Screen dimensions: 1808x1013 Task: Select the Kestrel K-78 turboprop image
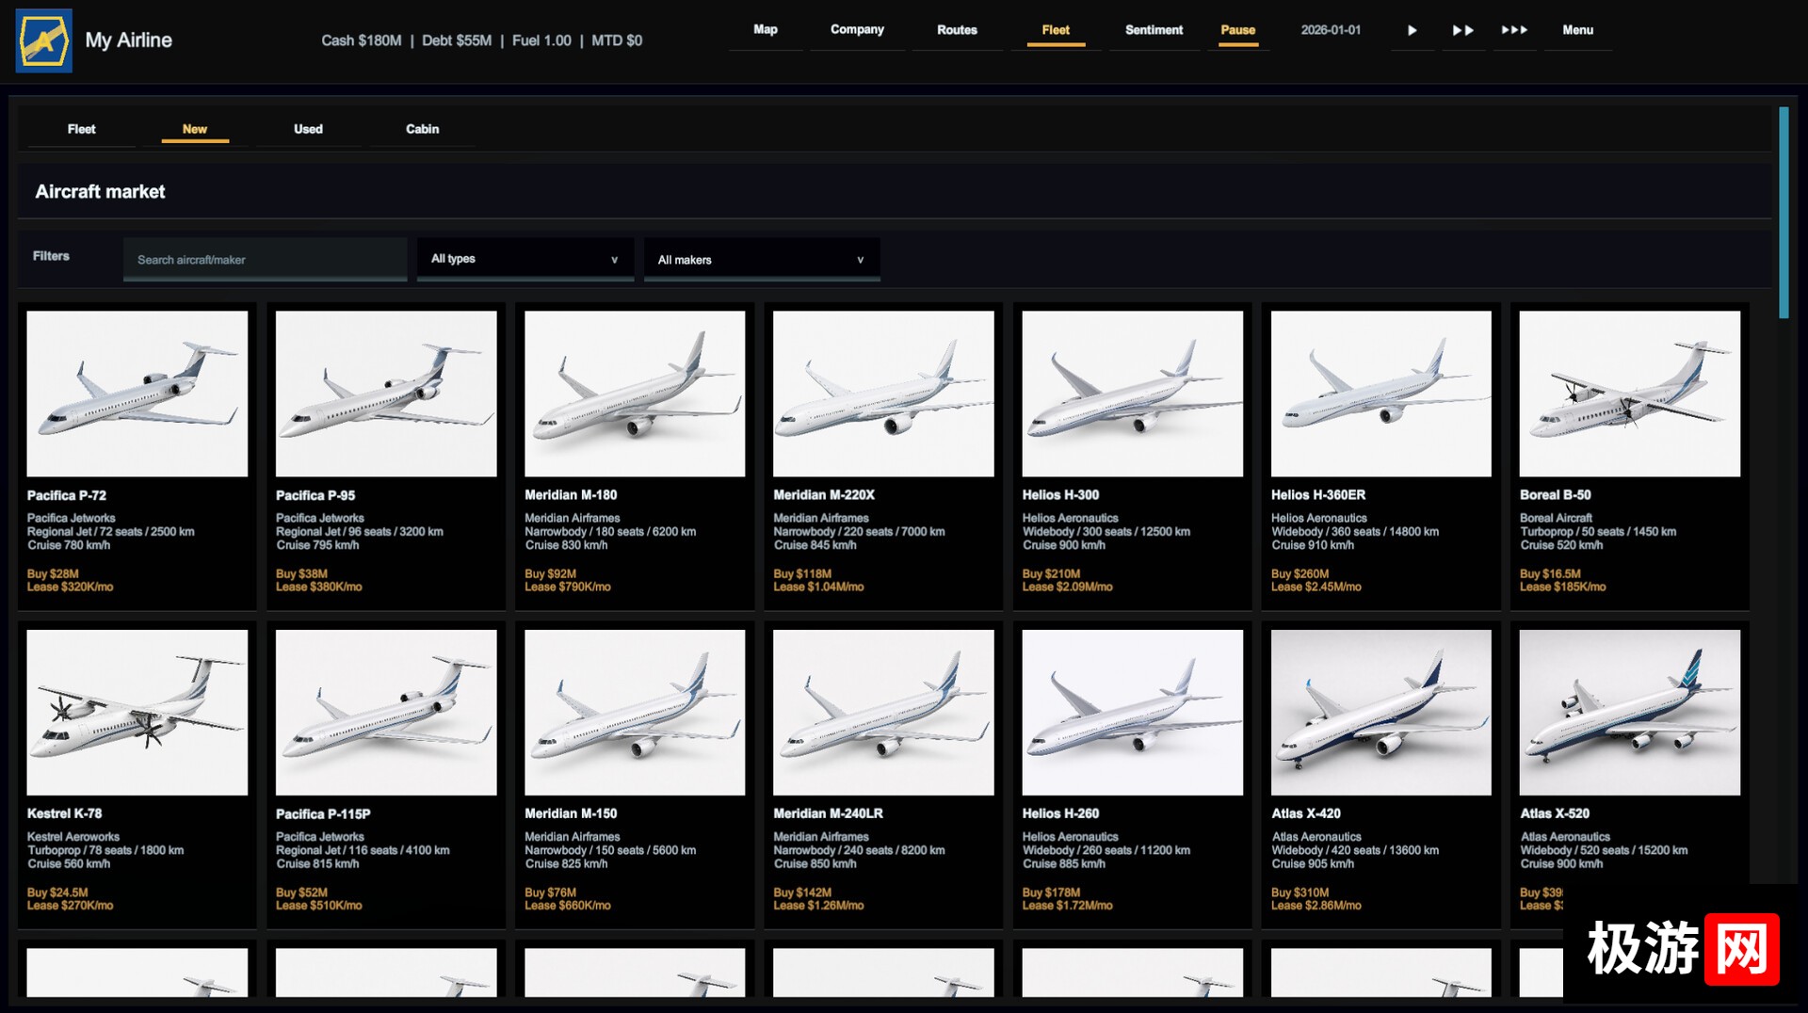[137, 713]
